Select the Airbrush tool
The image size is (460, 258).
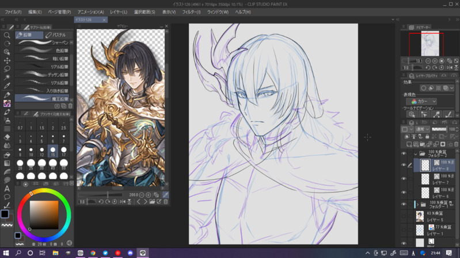[x=7, y=120]
